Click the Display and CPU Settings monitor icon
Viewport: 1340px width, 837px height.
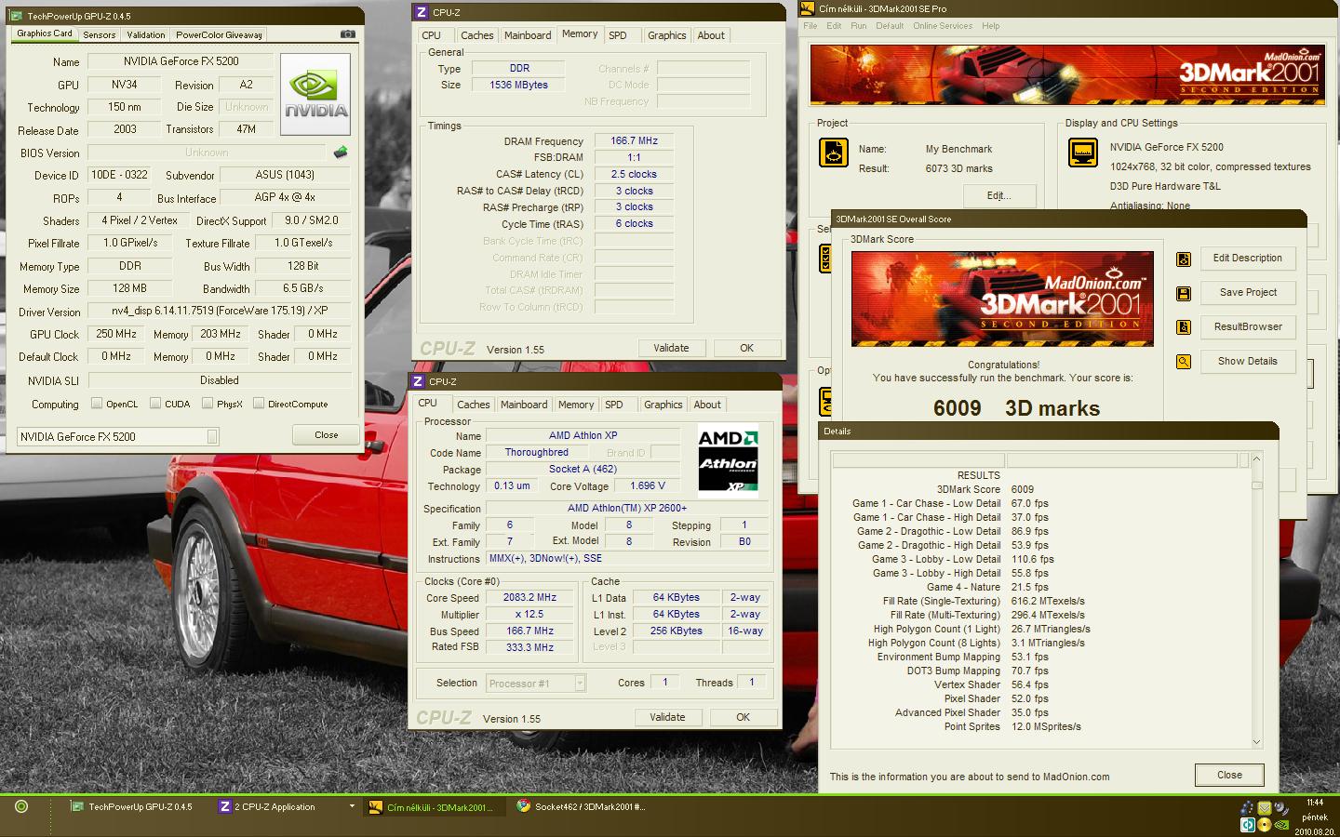click(x=1082, y=152)
